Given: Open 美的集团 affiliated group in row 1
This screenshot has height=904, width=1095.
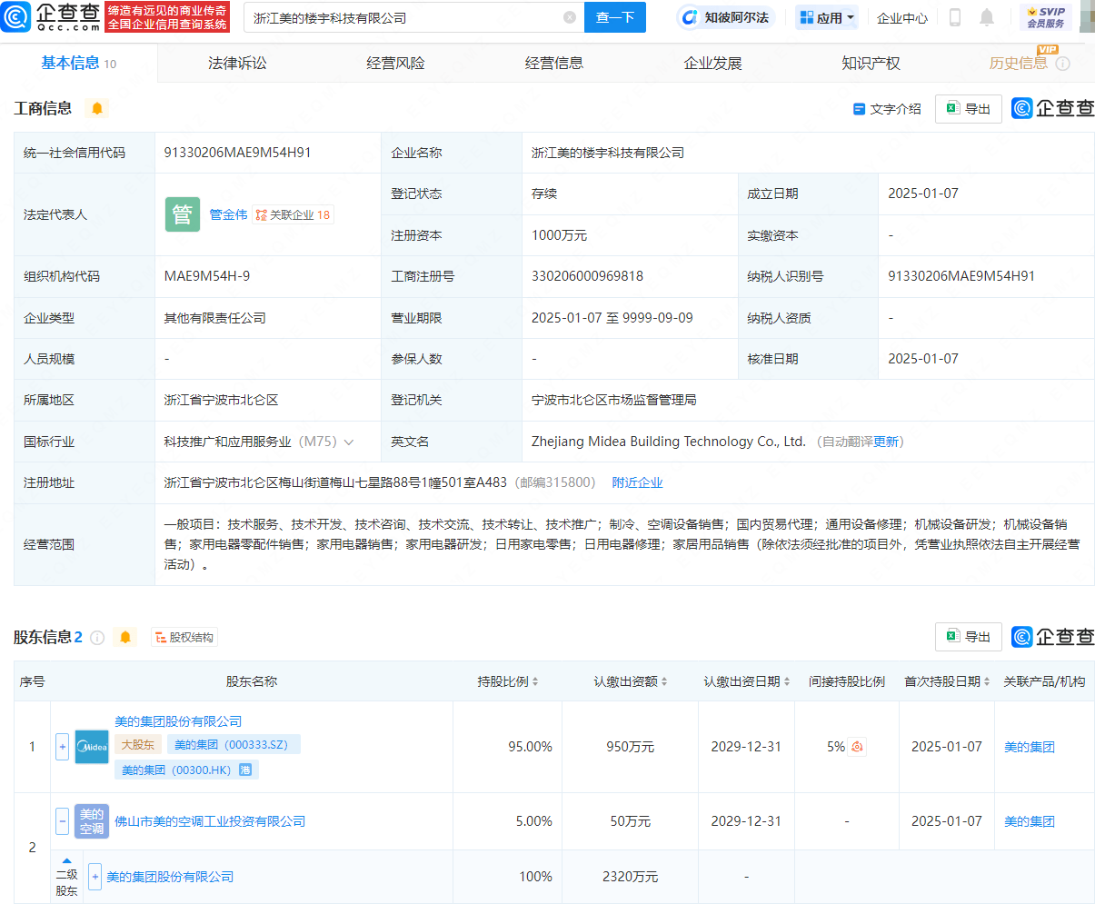Looking at the screenshot, I should pos(1030,747).
